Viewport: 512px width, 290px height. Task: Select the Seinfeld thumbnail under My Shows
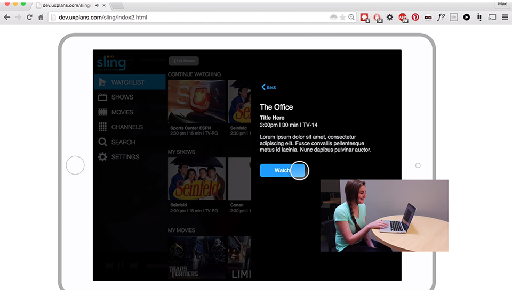(196, 178)
